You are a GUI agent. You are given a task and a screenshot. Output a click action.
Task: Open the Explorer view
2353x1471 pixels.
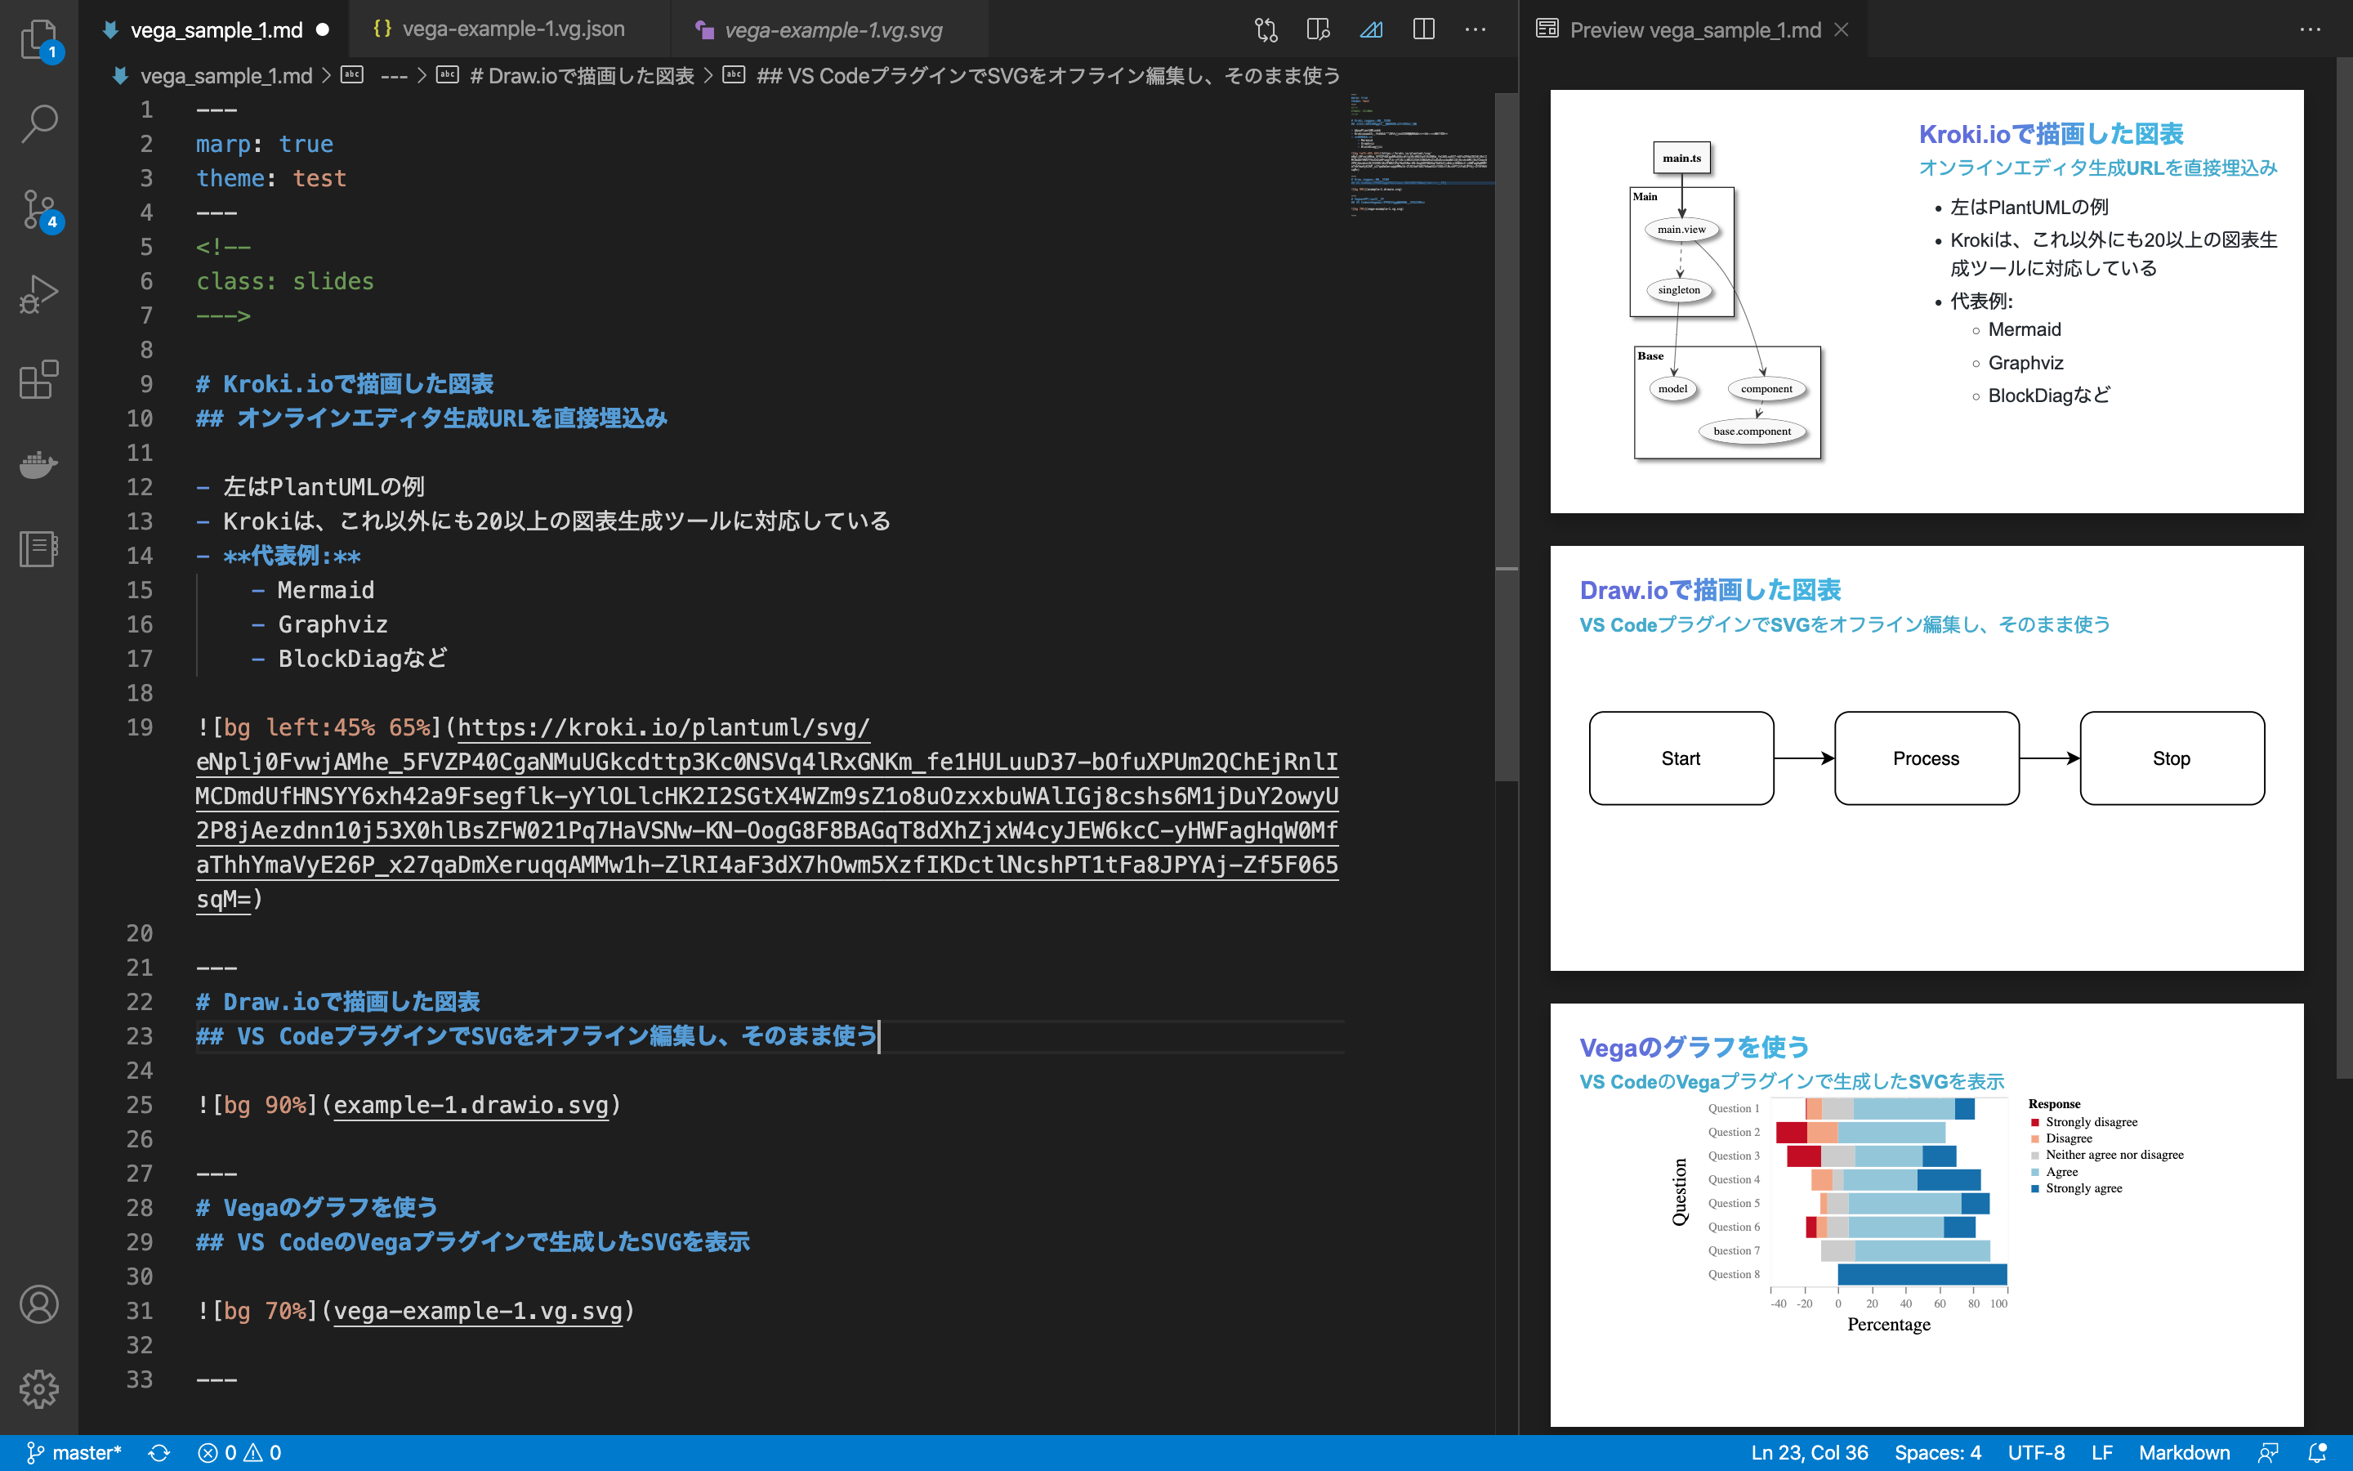click(39, 39)
